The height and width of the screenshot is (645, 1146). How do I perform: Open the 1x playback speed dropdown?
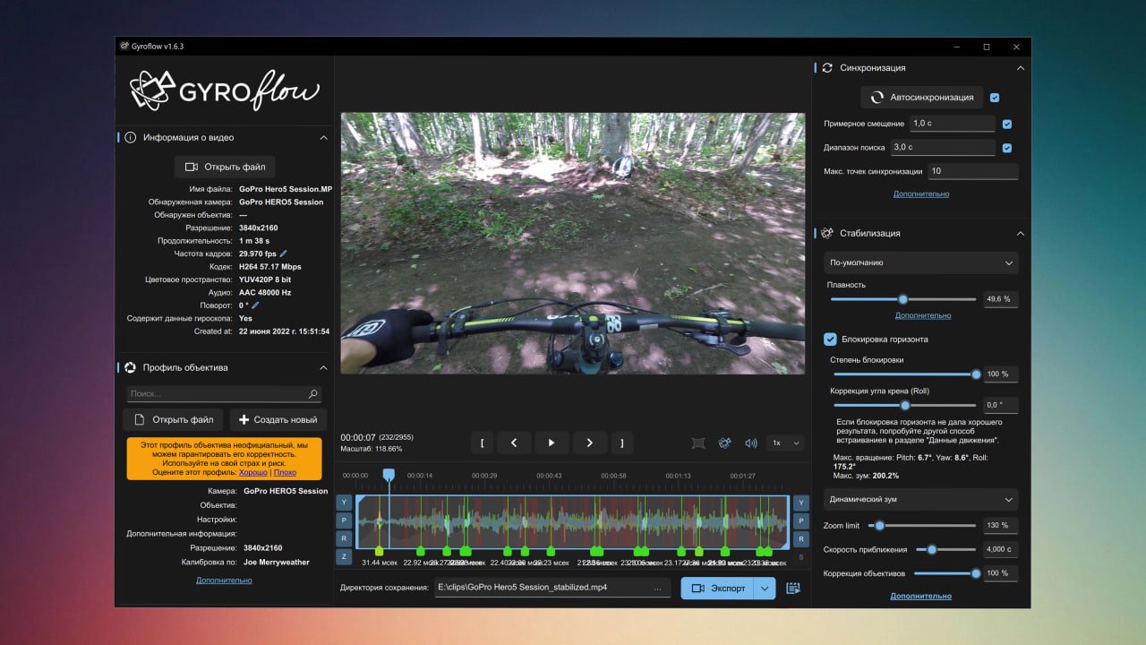(787, 443)
